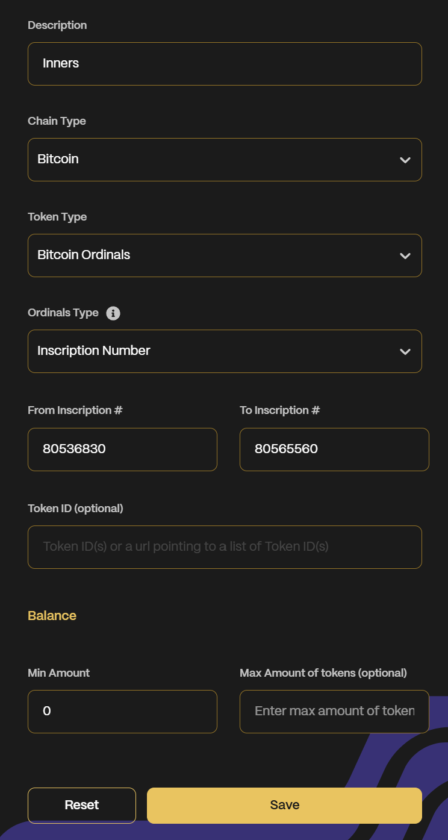This screenshot has width=448, height=840.
Task: Open the Chain Type selector showing Bitcoin
Action: (225, 160)
